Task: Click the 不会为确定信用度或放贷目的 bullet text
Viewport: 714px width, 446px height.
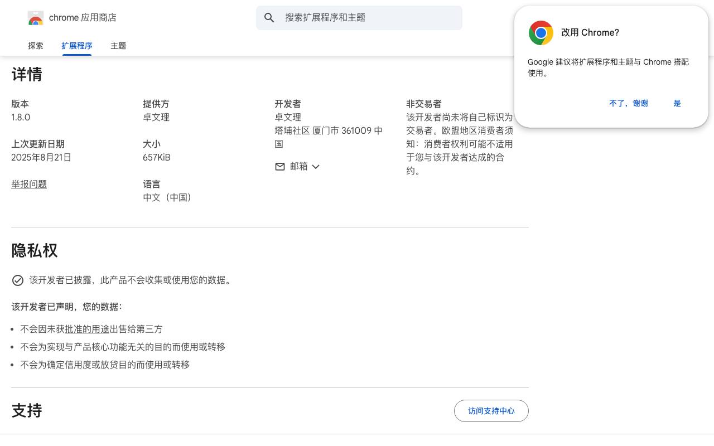Action: point(105,365)
